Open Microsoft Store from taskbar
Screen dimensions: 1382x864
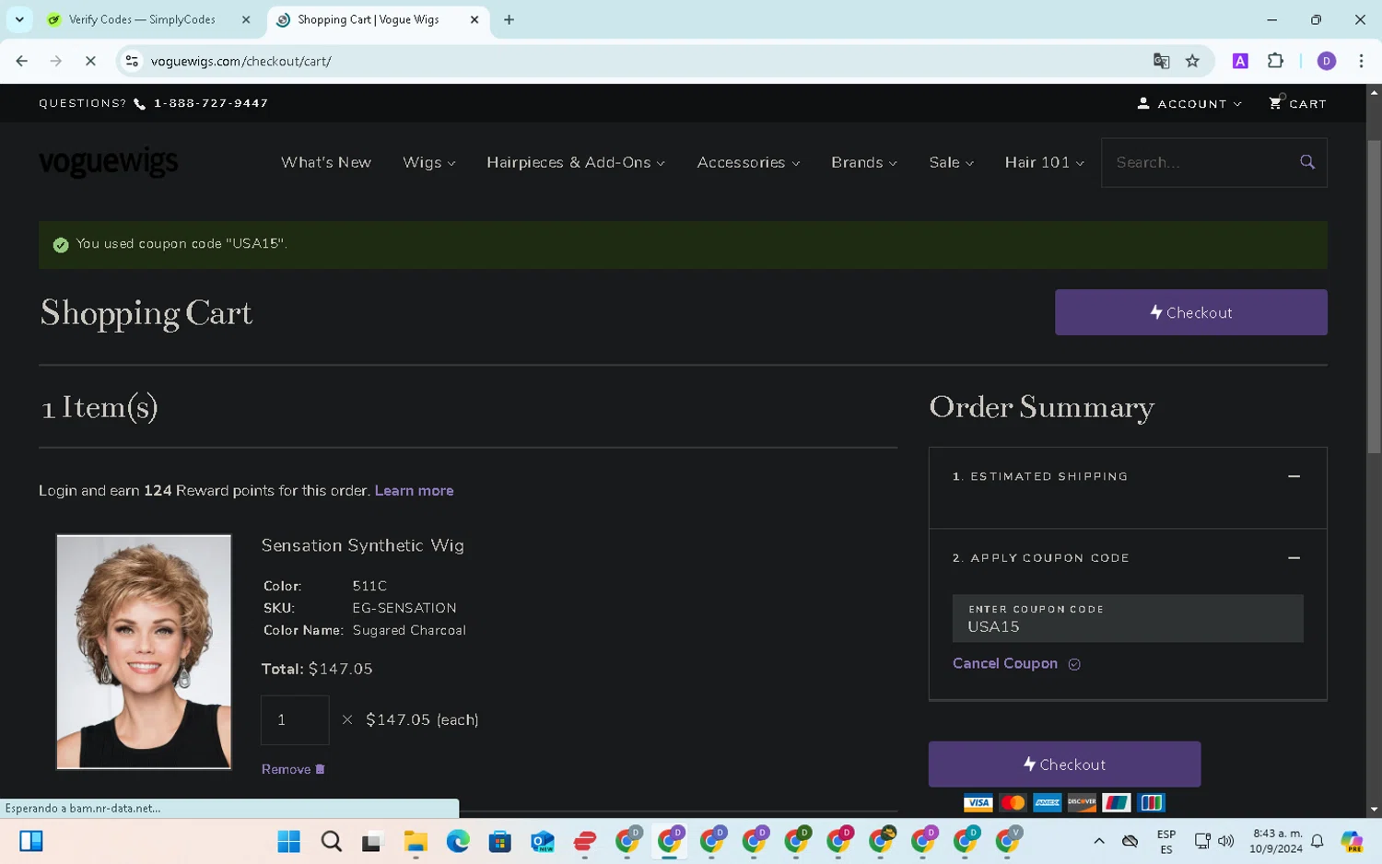point(500,841)
